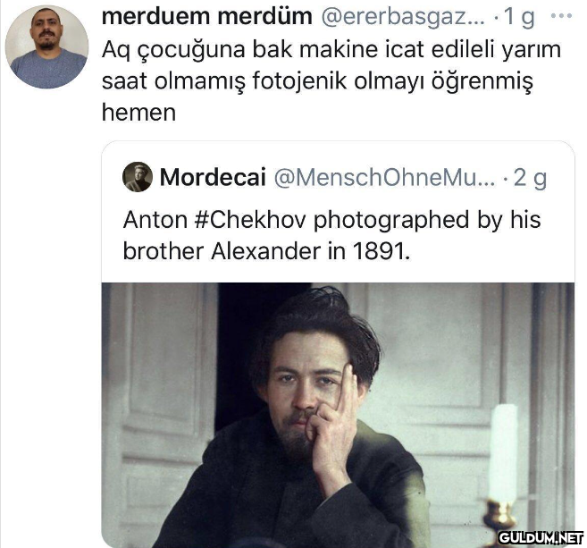Open the Mordecai display name in quoted tweet
This screenshot has height=548, width=587.
coord(213,177)
